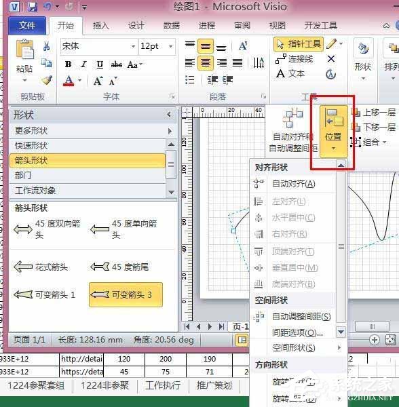
Task: Click the shrink font size icon
Action: pyautogui.click(x=113, y=81)
